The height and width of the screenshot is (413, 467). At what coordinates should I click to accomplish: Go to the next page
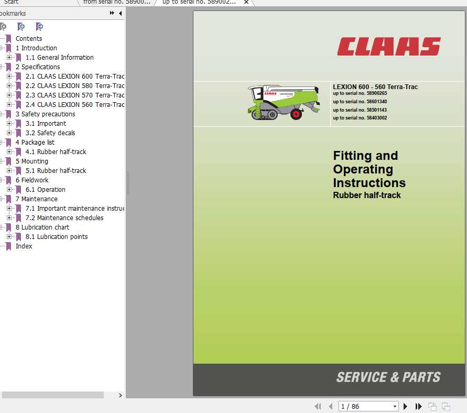tap(406, 406)
